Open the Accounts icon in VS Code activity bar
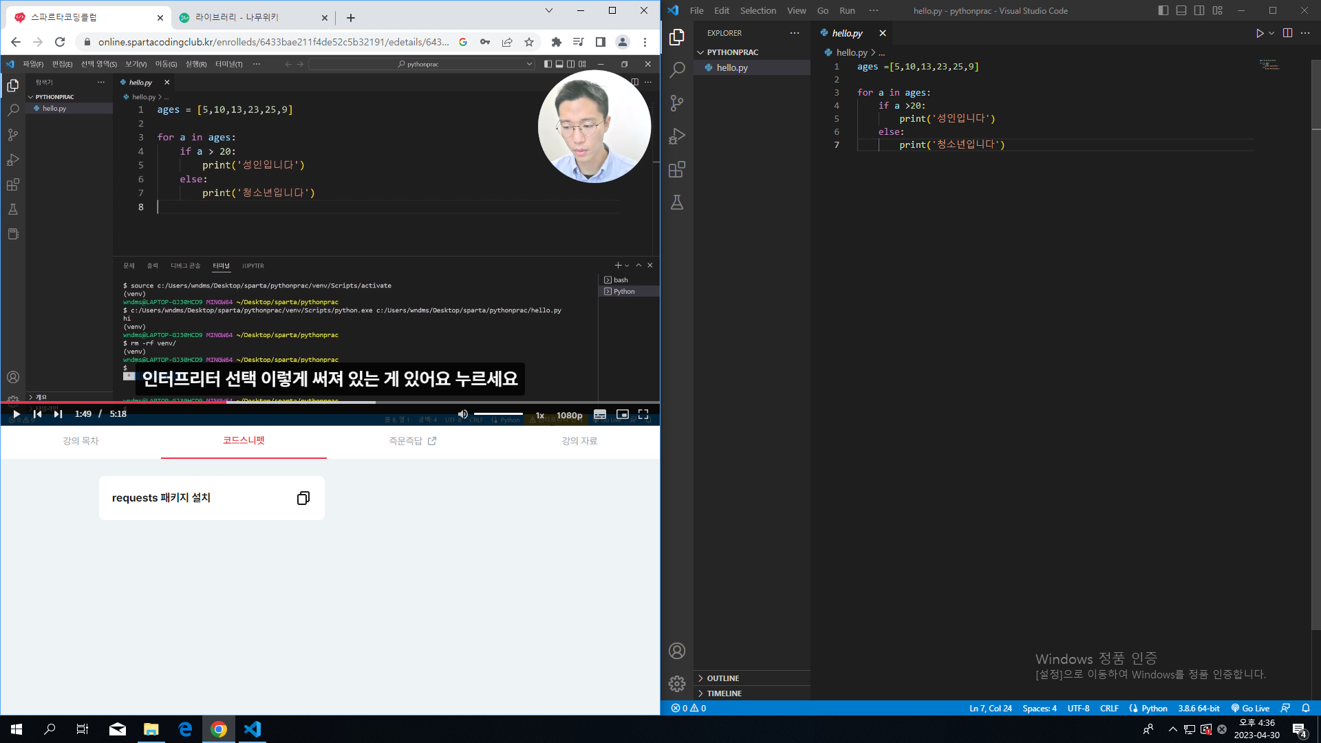Image resolution: width=1321 pixels, height=743 pixels. coord(677,651)
